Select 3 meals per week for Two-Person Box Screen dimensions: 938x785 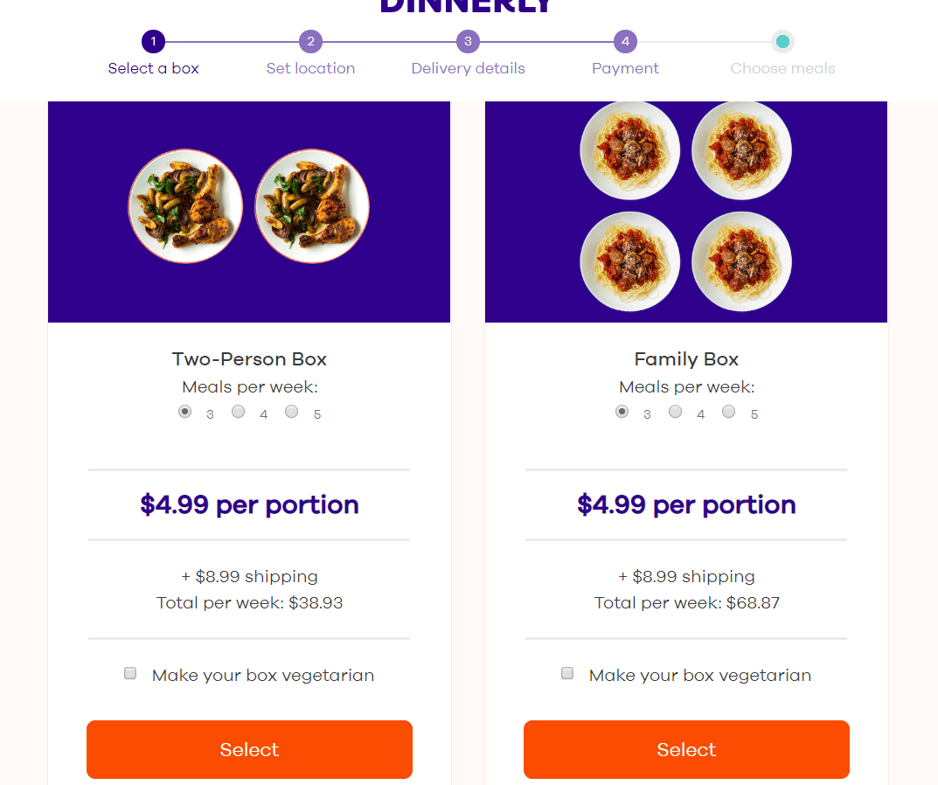184,412
